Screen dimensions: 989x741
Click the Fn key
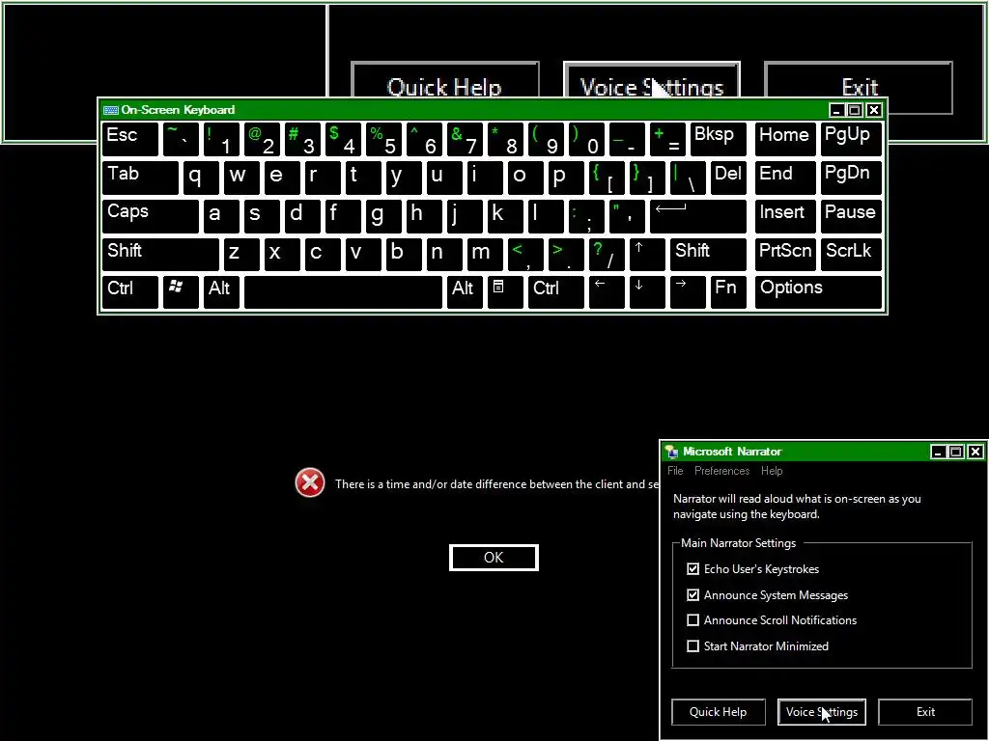tap(728, 292)
